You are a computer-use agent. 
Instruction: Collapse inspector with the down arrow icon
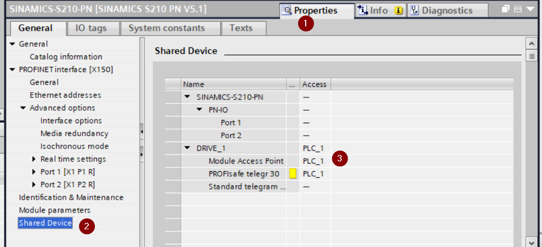(530, 9)
